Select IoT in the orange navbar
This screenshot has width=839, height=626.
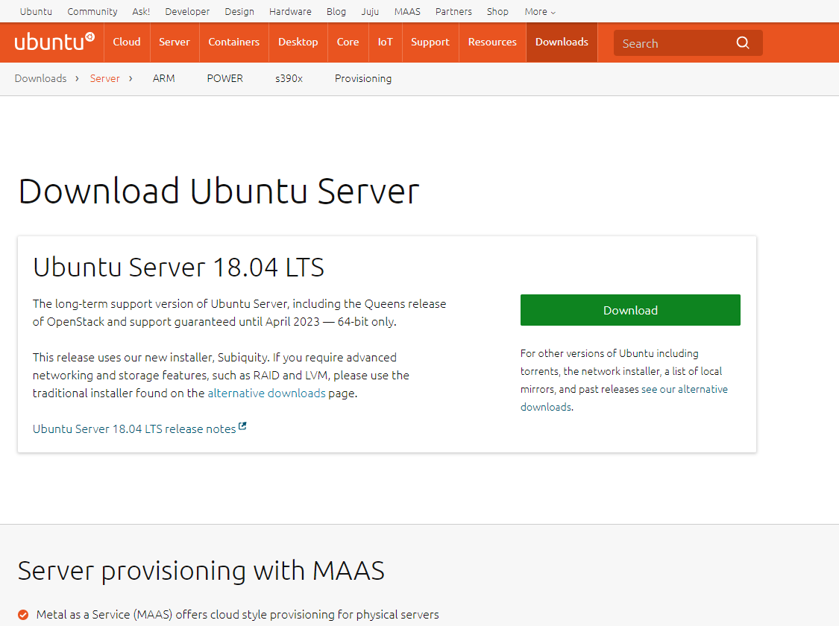tap(386, 42)
